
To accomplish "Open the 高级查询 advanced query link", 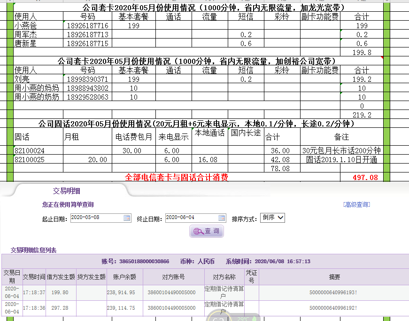I will click(356, 204).
